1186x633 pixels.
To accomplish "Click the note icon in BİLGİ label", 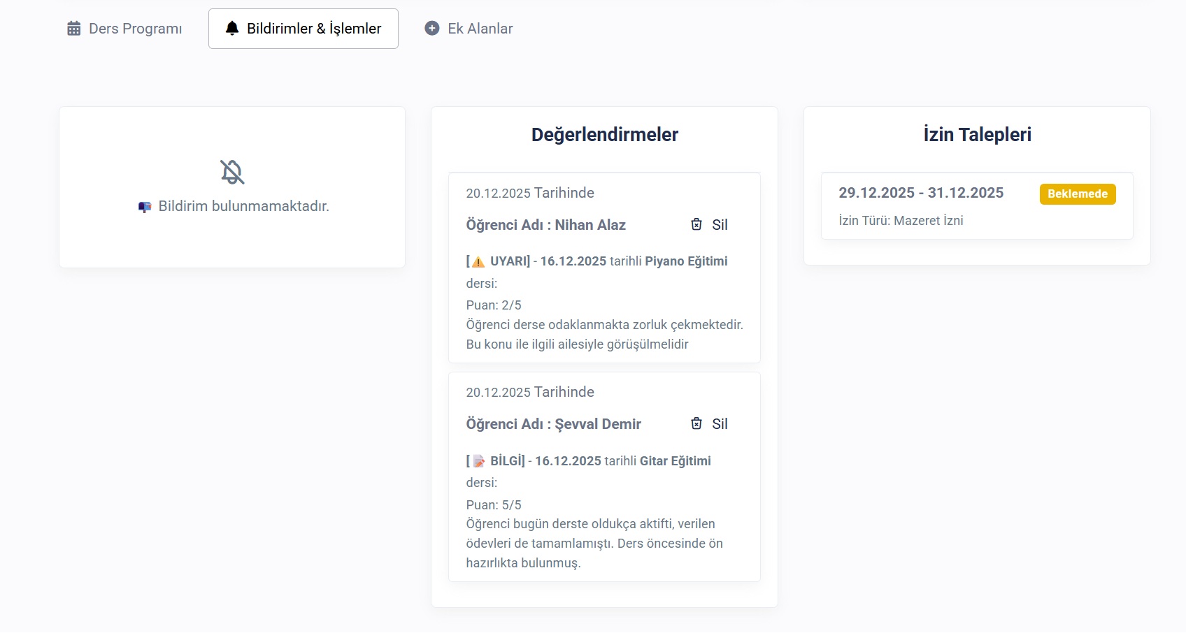I will tap(479, 461).
